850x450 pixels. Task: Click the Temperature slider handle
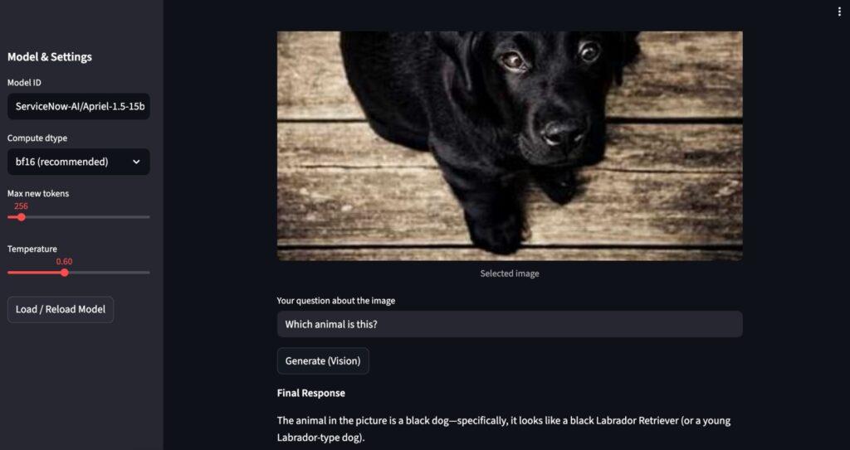(65, 273)
